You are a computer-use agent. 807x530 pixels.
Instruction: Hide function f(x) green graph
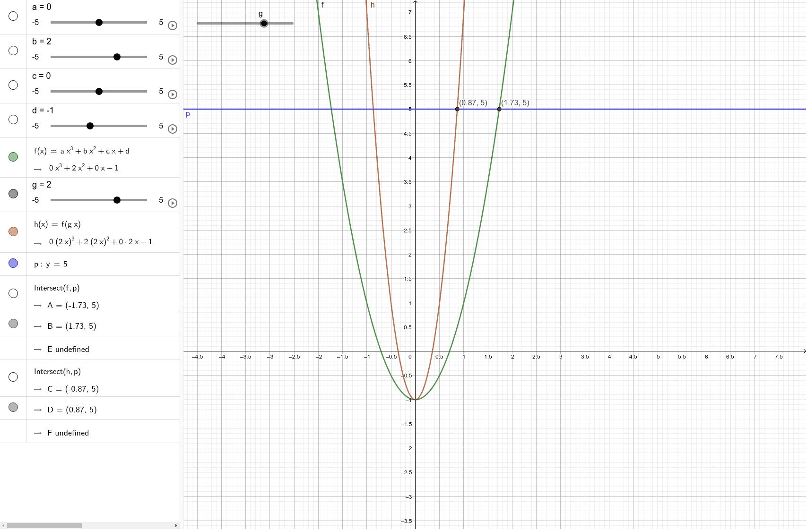(x=13, y=157)
